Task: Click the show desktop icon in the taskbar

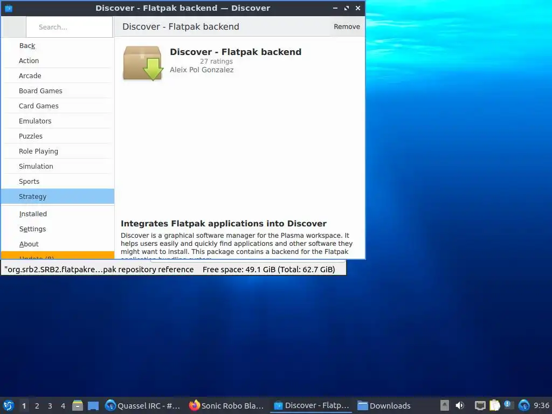Action: 93,405
